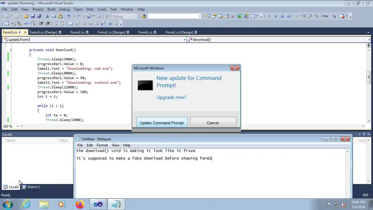The width and height of the screenshot is (373, 210).
Task: Open Edit menu in Notepad
Action: (90, 145)
